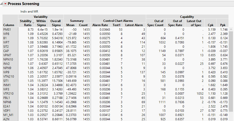The height and width of the screenshot is (121, 234).
Task: Select the A2N row label
Action: pos(6,119)
